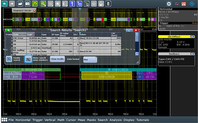This screenshot has height=123, width=198.
Task: Toggle Enable search binoculars button
Action: (x=9, y=59)
